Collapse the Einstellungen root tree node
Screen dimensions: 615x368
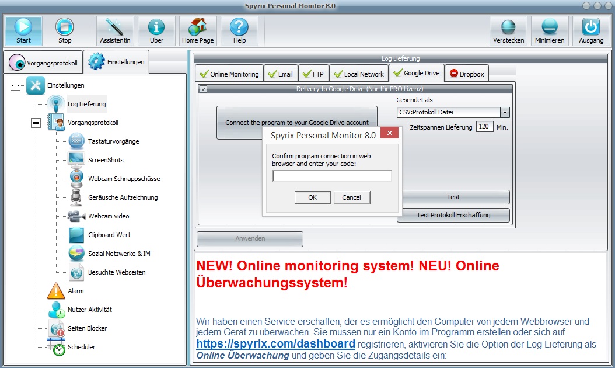pos(15,85)
